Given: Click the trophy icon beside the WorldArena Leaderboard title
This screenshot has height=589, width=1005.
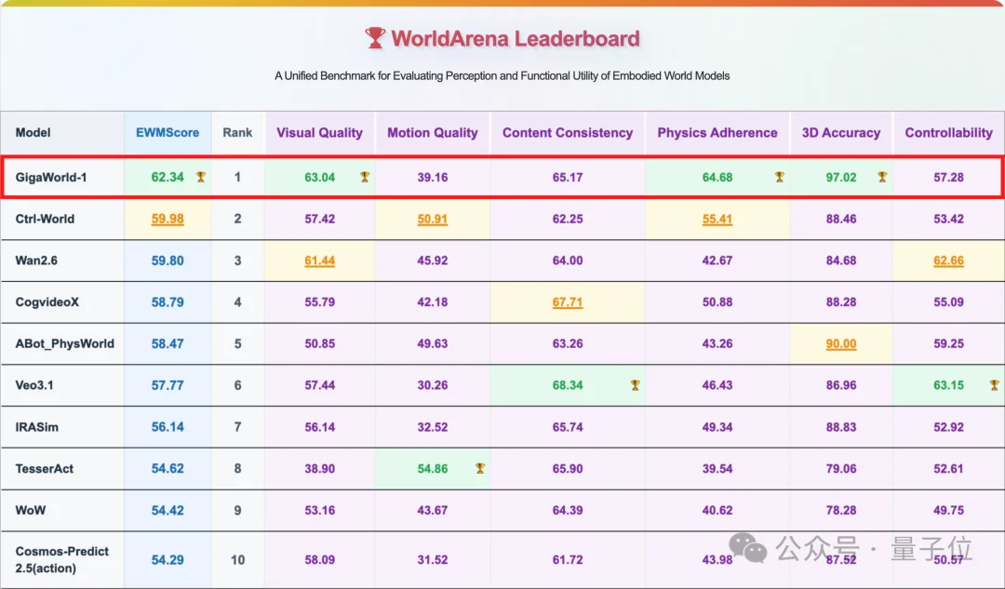Looking at the screenshot, I should (375, 38).
